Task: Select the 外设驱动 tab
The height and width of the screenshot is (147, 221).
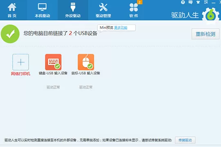Action: tap(73, 10)
